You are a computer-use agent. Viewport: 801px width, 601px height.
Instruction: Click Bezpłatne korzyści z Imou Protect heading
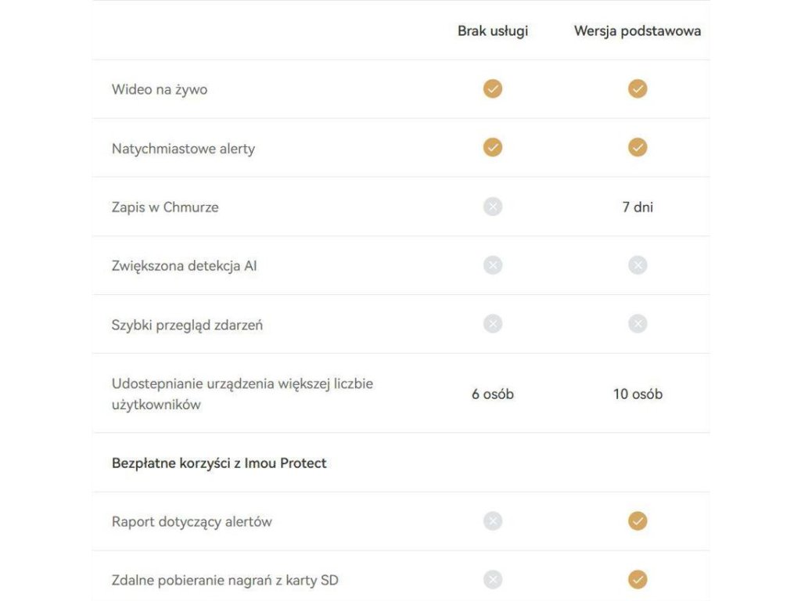219,463
